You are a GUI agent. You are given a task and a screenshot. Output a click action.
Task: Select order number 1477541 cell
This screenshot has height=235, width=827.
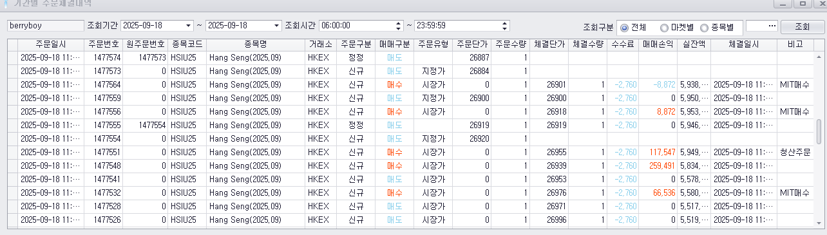[x=103, y=179]
